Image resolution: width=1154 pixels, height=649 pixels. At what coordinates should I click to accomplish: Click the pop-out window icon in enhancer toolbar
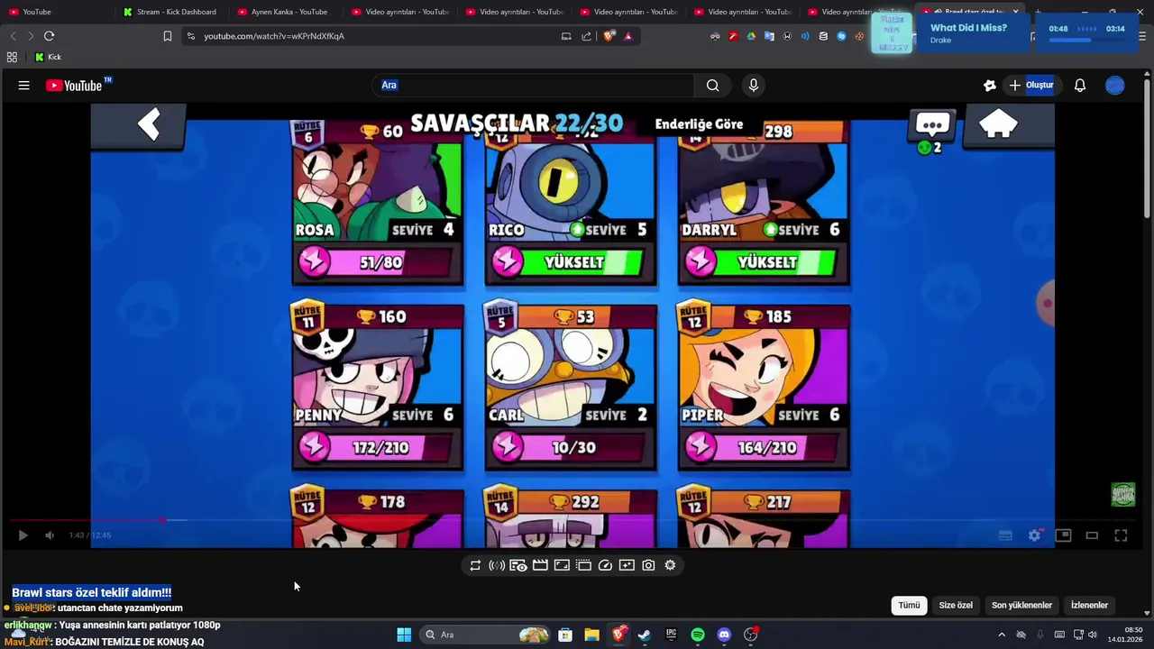(583, 565)
